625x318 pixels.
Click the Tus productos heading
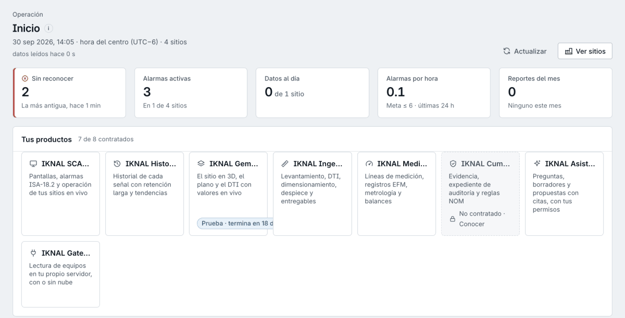(x=46, y=139)
